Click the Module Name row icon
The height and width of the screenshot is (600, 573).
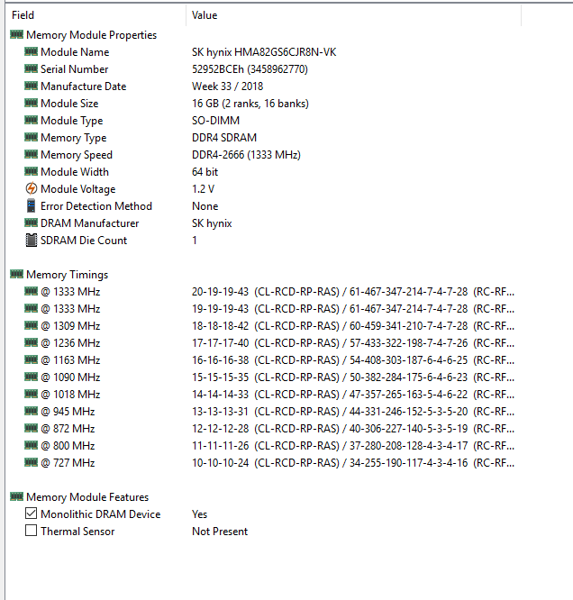31,51
